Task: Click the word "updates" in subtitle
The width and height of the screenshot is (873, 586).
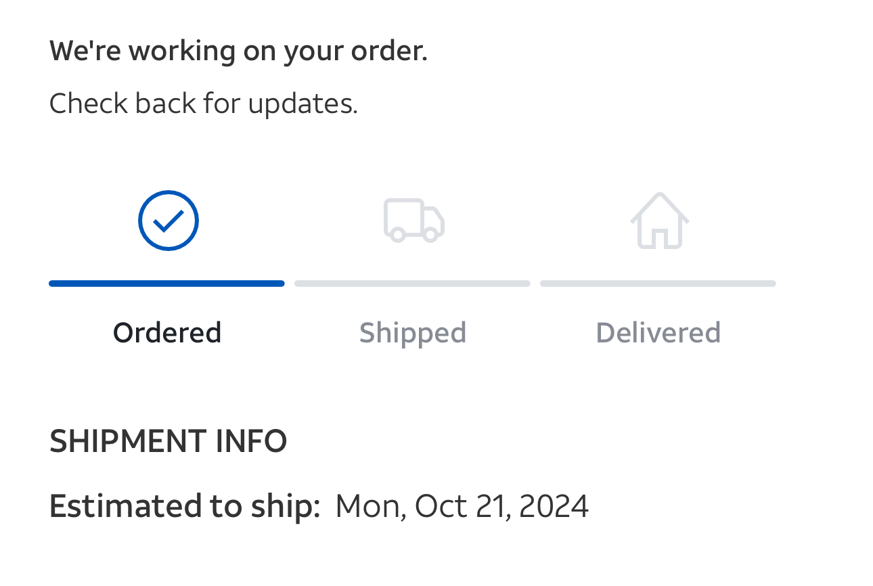Action: click(x=302, y=104)
